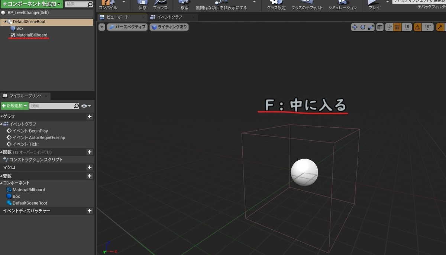446x255 pixels.
Task: Click the surface snapping icon
Action: coord(389,27)
